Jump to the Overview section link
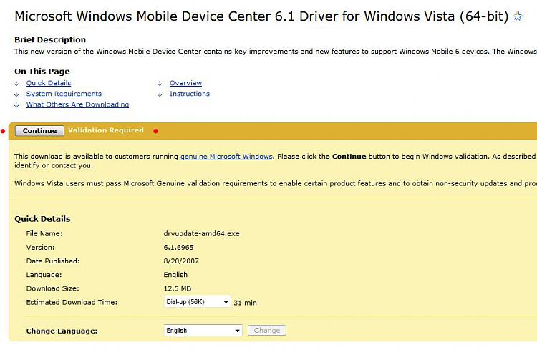The image size is (537, 350). pos(185,83)
